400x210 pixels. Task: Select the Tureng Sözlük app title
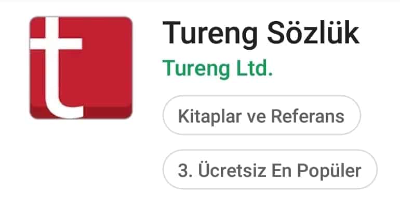[x=261, y=34]
